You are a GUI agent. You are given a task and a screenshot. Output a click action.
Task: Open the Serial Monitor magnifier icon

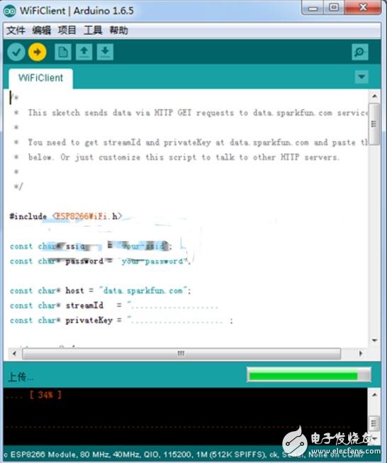pyautogui.click(x=360, y=52)
